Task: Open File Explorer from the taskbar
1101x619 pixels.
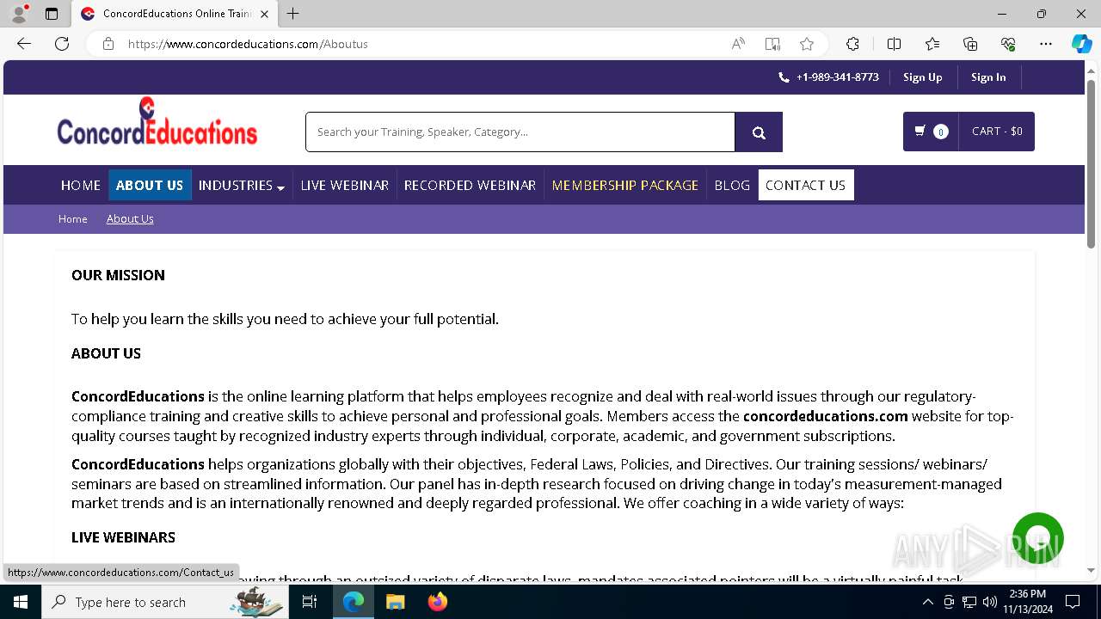Action: click(x=395, y=602)
